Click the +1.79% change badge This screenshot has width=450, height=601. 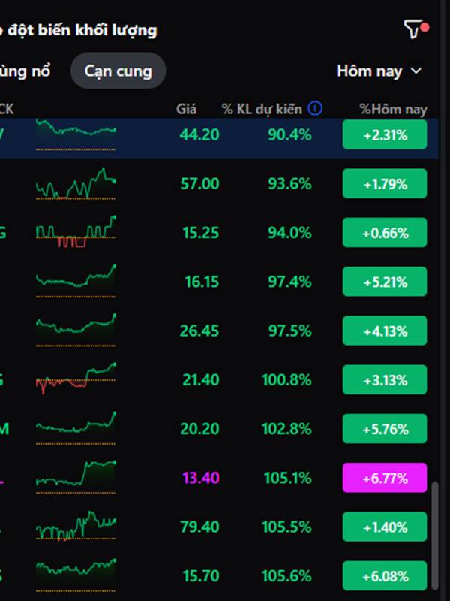coord(385,184)
